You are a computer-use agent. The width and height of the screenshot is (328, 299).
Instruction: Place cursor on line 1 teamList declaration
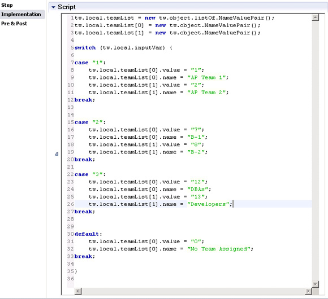coord(174,18)
